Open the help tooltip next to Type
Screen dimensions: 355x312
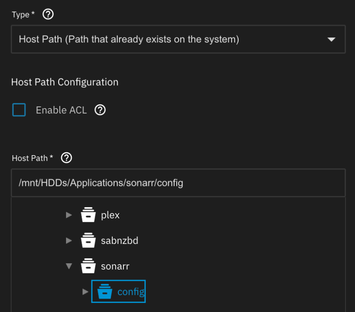(x=48, y=14)
